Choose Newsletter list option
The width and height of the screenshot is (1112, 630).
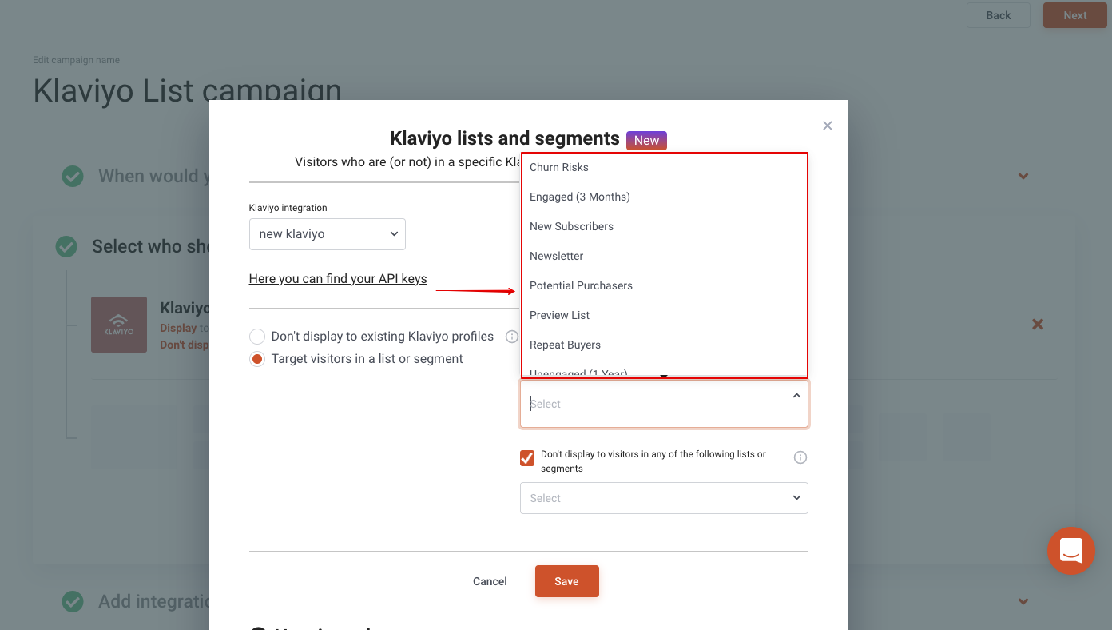tap(665, 256)
